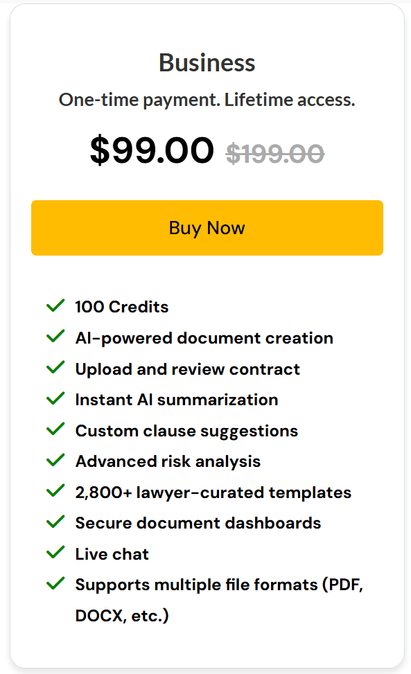Click checkmark next to AI-powered document creation

pos(55,337)
